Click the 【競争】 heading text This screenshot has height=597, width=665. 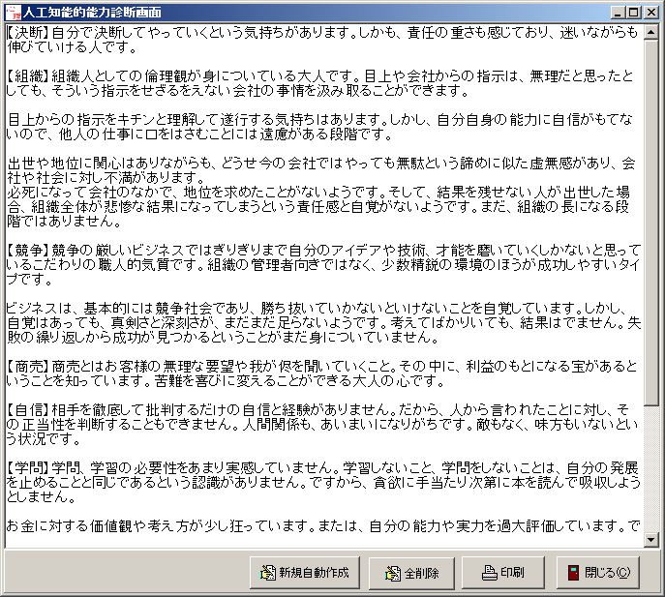pyautogui.click(x=28, y=251)
